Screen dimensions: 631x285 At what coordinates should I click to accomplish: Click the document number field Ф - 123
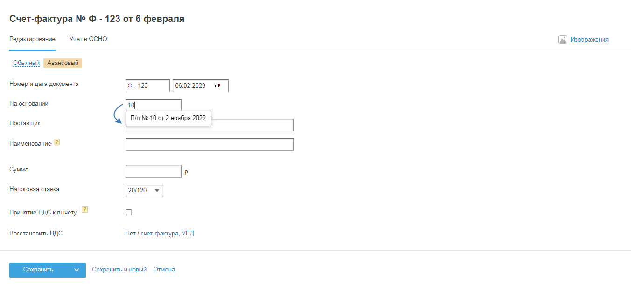pos(147,86)
